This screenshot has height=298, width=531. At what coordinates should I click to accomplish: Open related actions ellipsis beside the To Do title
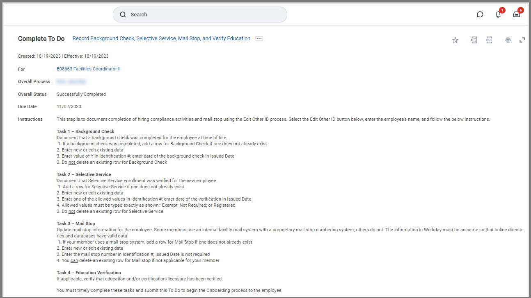click(259, 38)
